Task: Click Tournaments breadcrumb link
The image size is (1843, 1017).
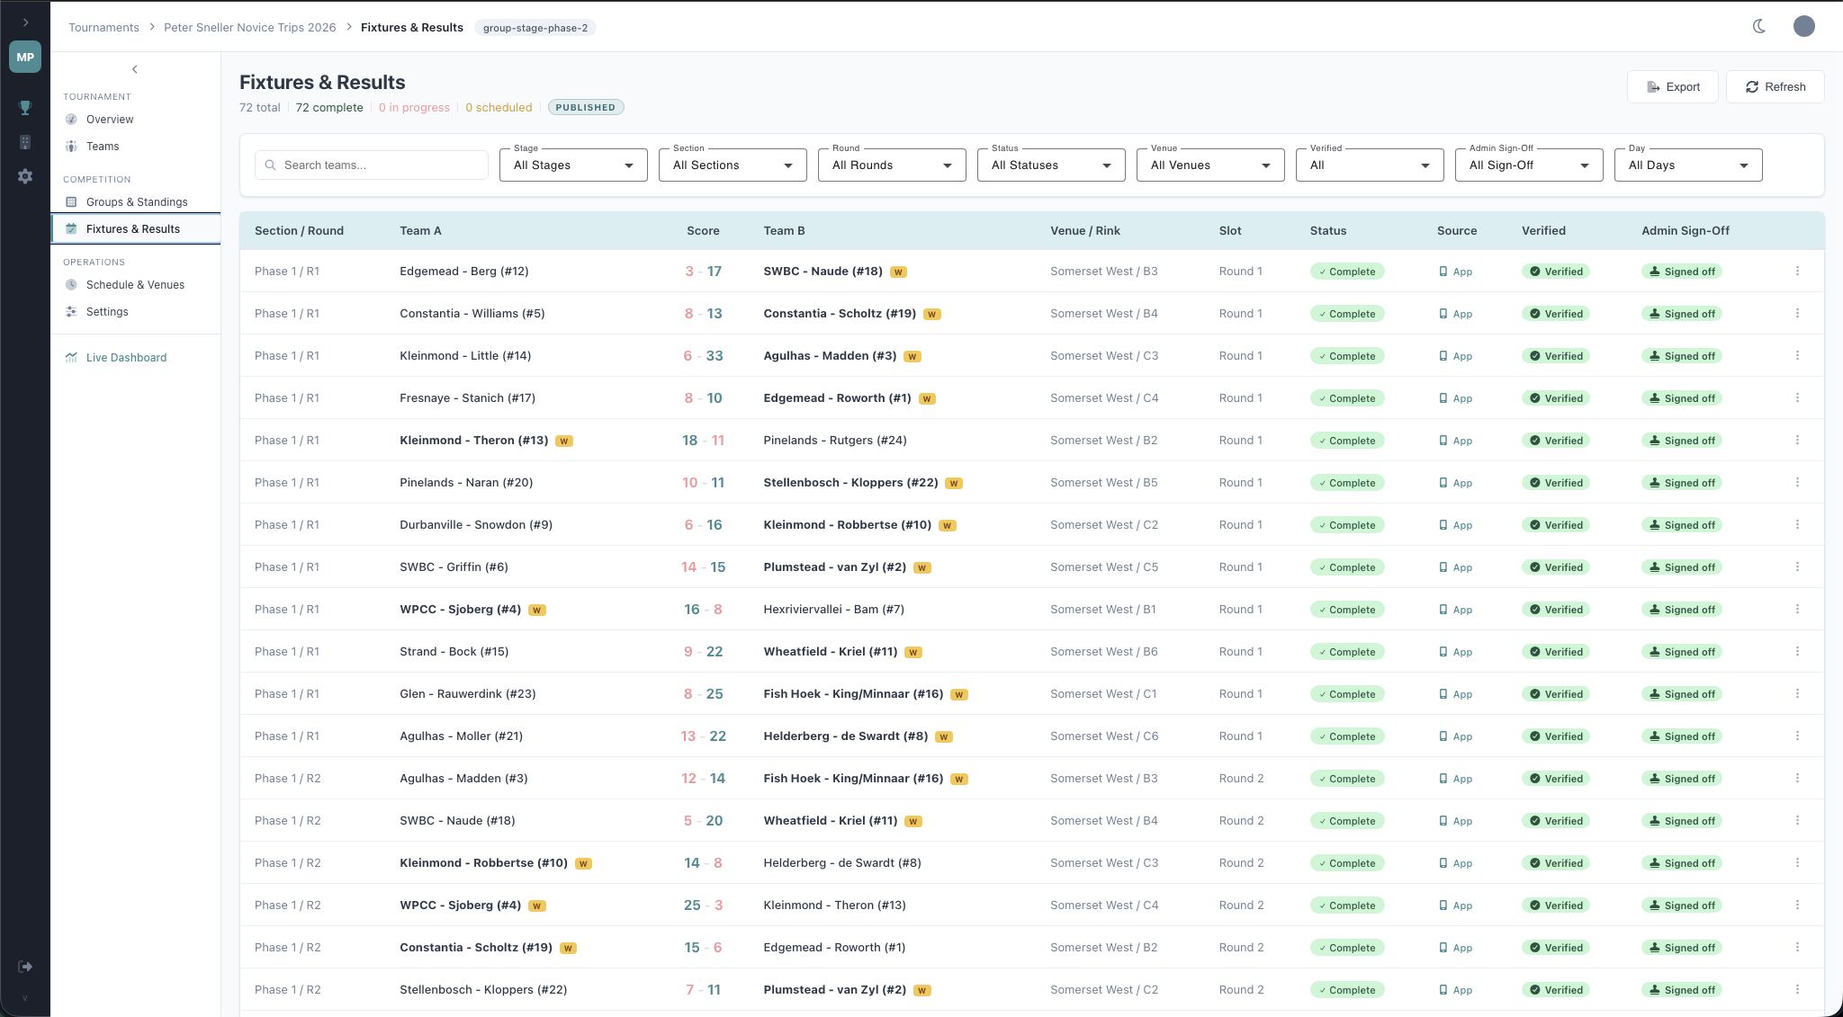Action: pyautogui.click(x=103, y=28)
